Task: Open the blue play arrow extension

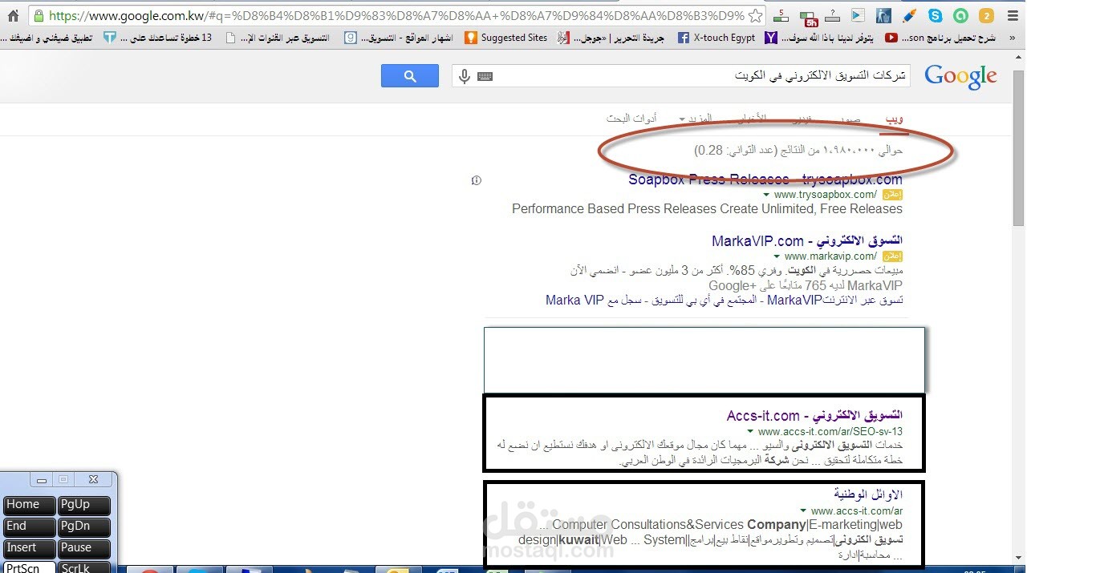Action: [859, 15]
